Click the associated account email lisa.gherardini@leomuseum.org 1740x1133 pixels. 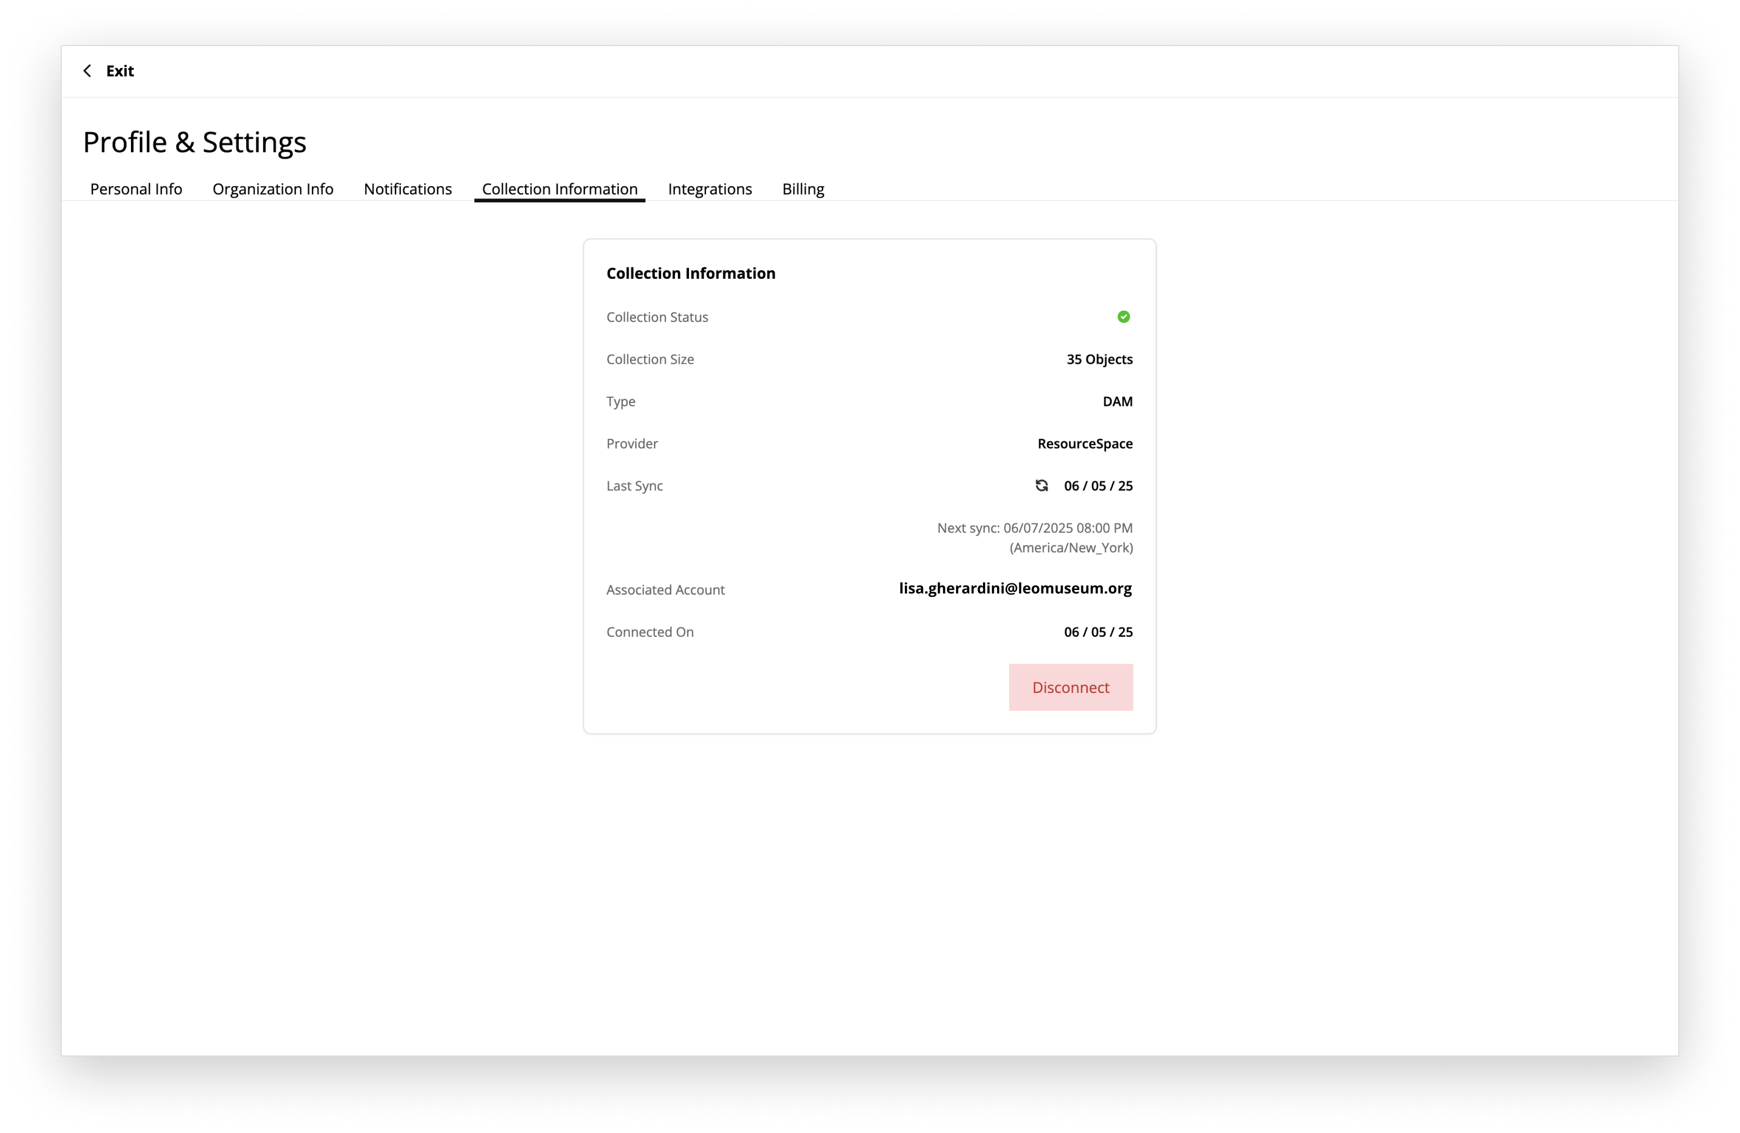[x=1016, y=588]
